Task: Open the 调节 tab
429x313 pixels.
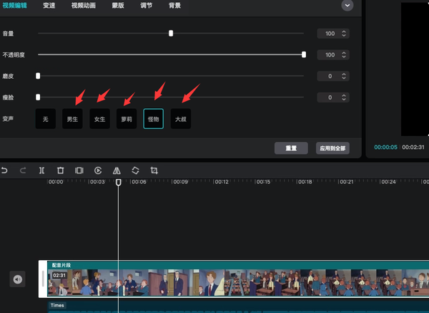Action: [x=147, y=6]
